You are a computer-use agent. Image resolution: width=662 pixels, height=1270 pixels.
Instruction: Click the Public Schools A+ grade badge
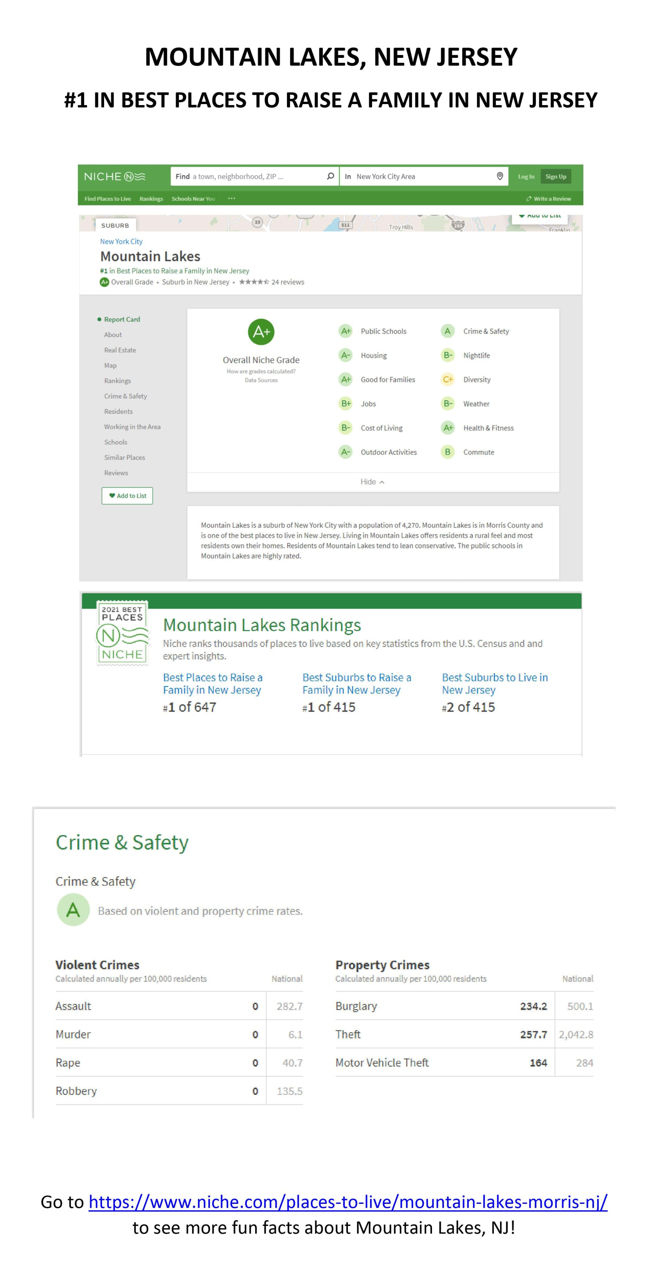[x=345, y=331]
